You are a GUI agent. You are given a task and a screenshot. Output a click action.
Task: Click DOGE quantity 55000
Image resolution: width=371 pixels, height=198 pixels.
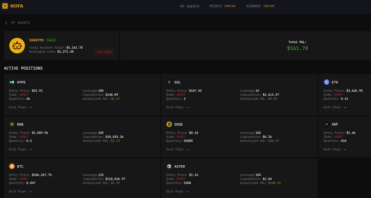pyautogui.click(x=188, y=141)
